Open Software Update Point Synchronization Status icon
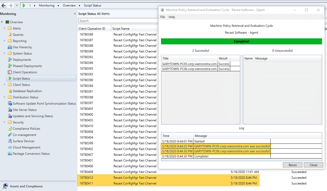Image resolution: width=327 pixels, height=191 pixels. pyautogui.click(x=10, y=104)
